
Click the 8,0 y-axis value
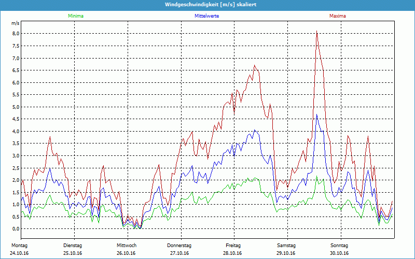[16, 34]
